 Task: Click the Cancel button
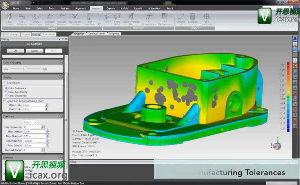coord(35,51)
